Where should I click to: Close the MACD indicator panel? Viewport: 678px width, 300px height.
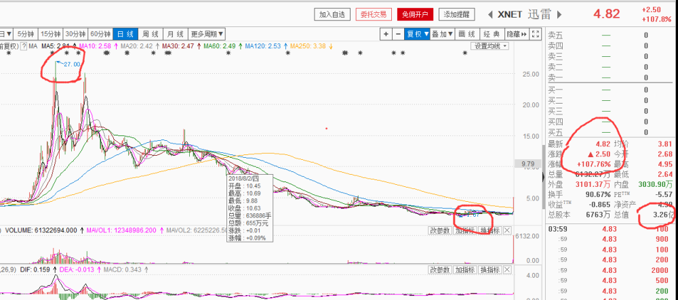coord(508,270)
